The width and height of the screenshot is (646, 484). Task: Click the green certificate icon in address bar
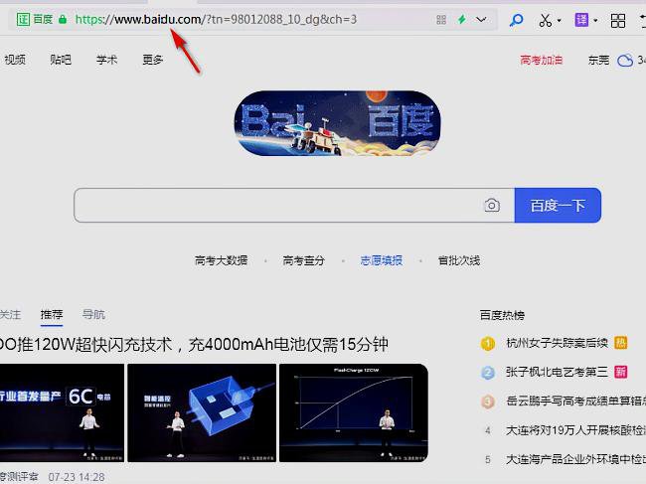(23, 19)
